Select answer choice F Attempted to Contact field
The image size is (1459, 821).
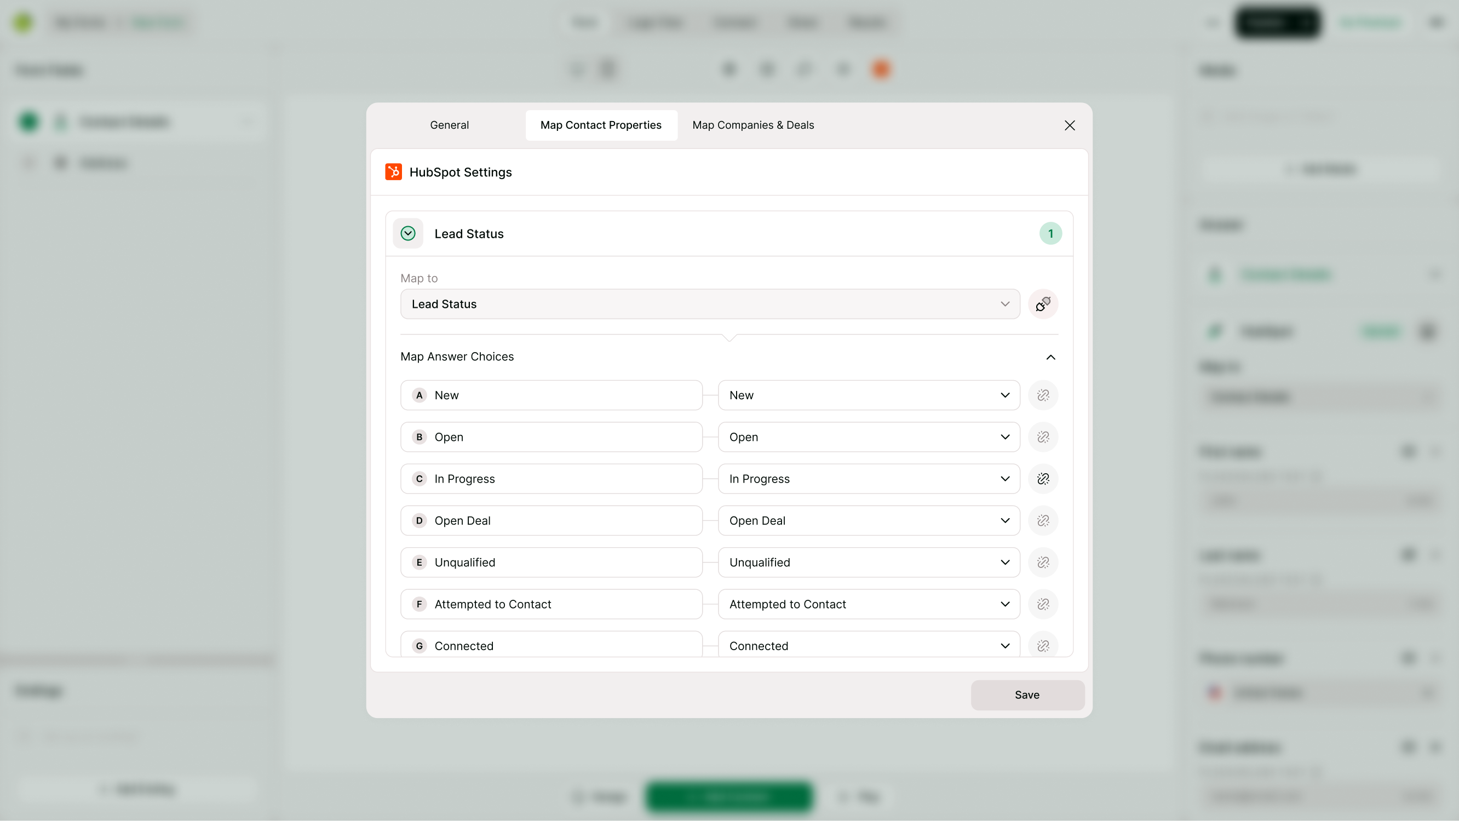tap(551, 604)
